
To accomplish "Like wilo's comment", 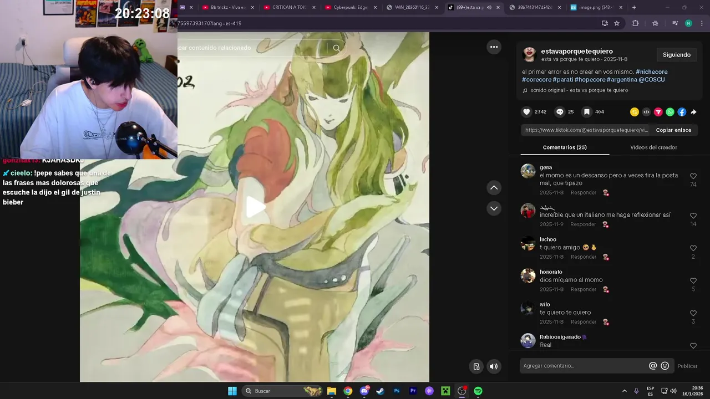I will click(693, 313).
